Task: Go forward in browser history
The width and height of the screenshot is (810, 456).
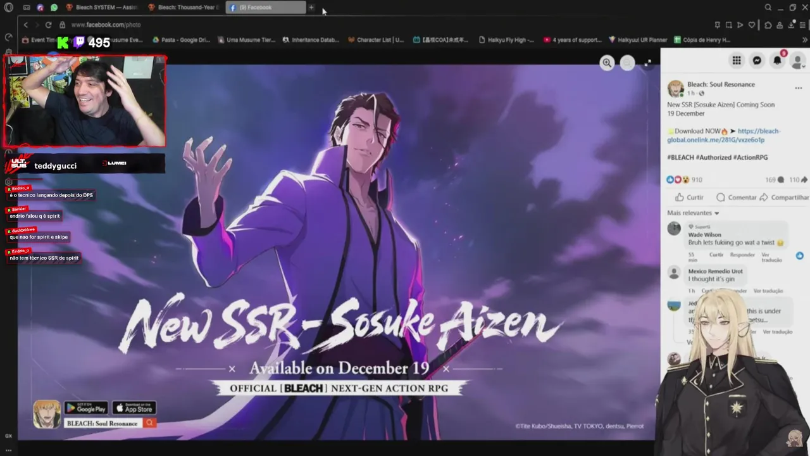Action: coord(36,25)
